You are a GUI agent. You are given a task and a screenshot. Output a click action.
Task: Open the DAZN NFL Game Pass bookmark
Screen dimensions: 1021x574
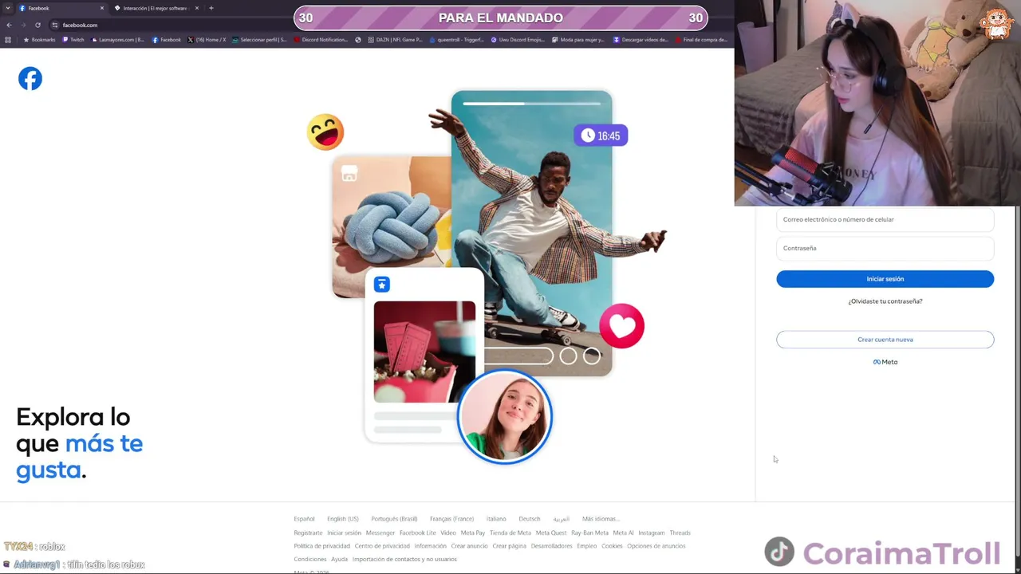coord(395,40)
